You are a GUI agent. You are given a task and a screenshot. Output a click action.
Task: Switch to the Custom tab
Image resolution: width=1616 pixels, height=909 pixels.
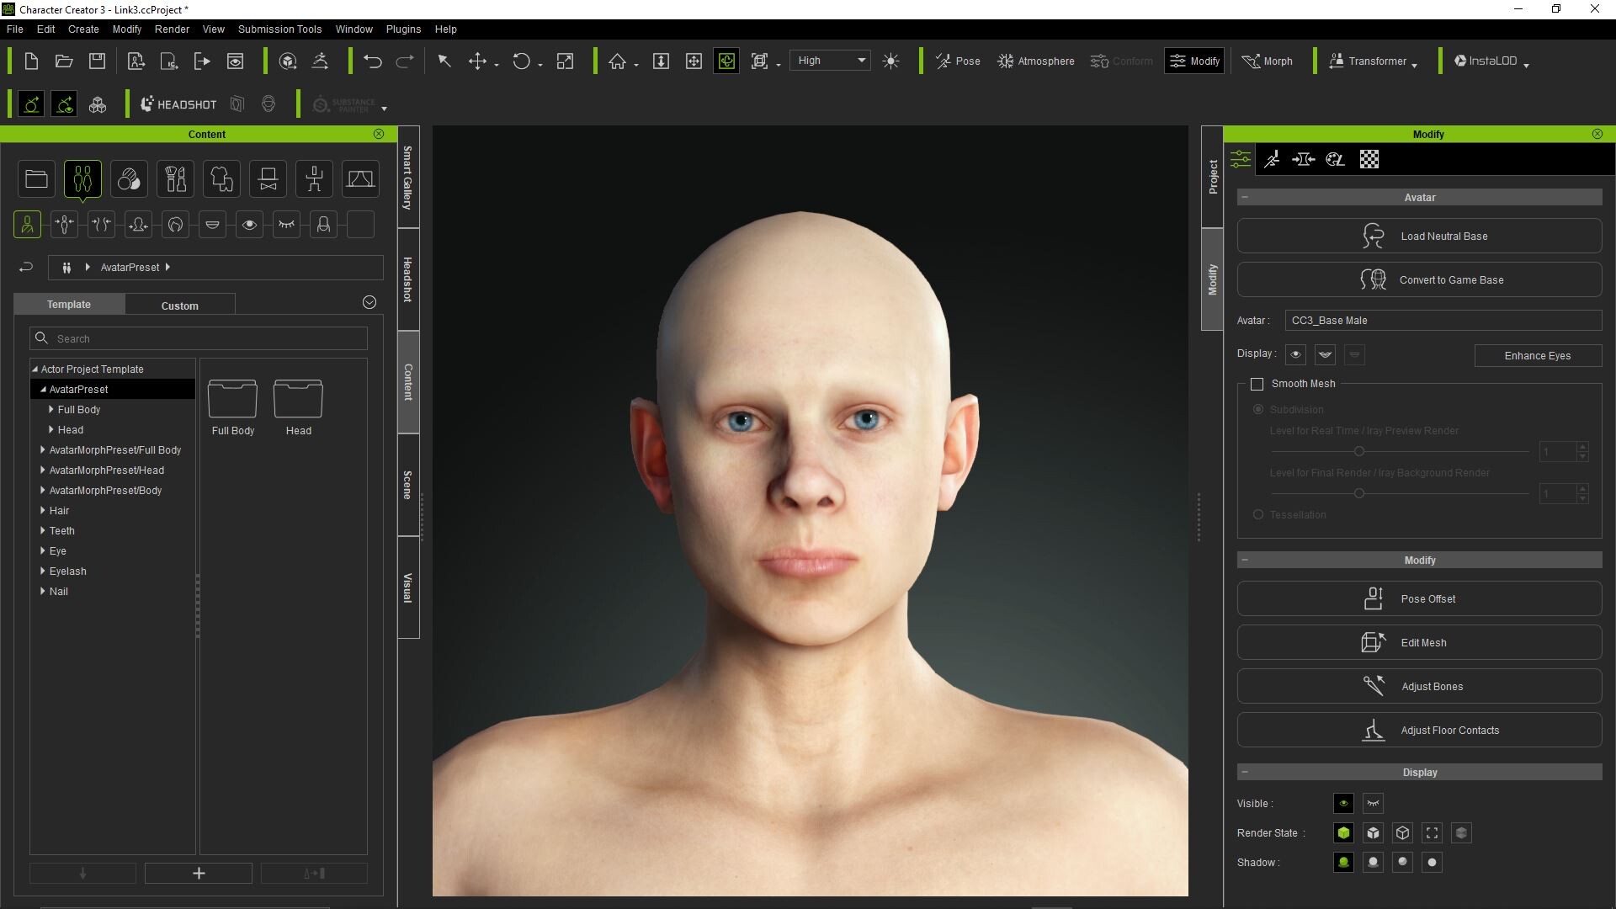(179, 306)
